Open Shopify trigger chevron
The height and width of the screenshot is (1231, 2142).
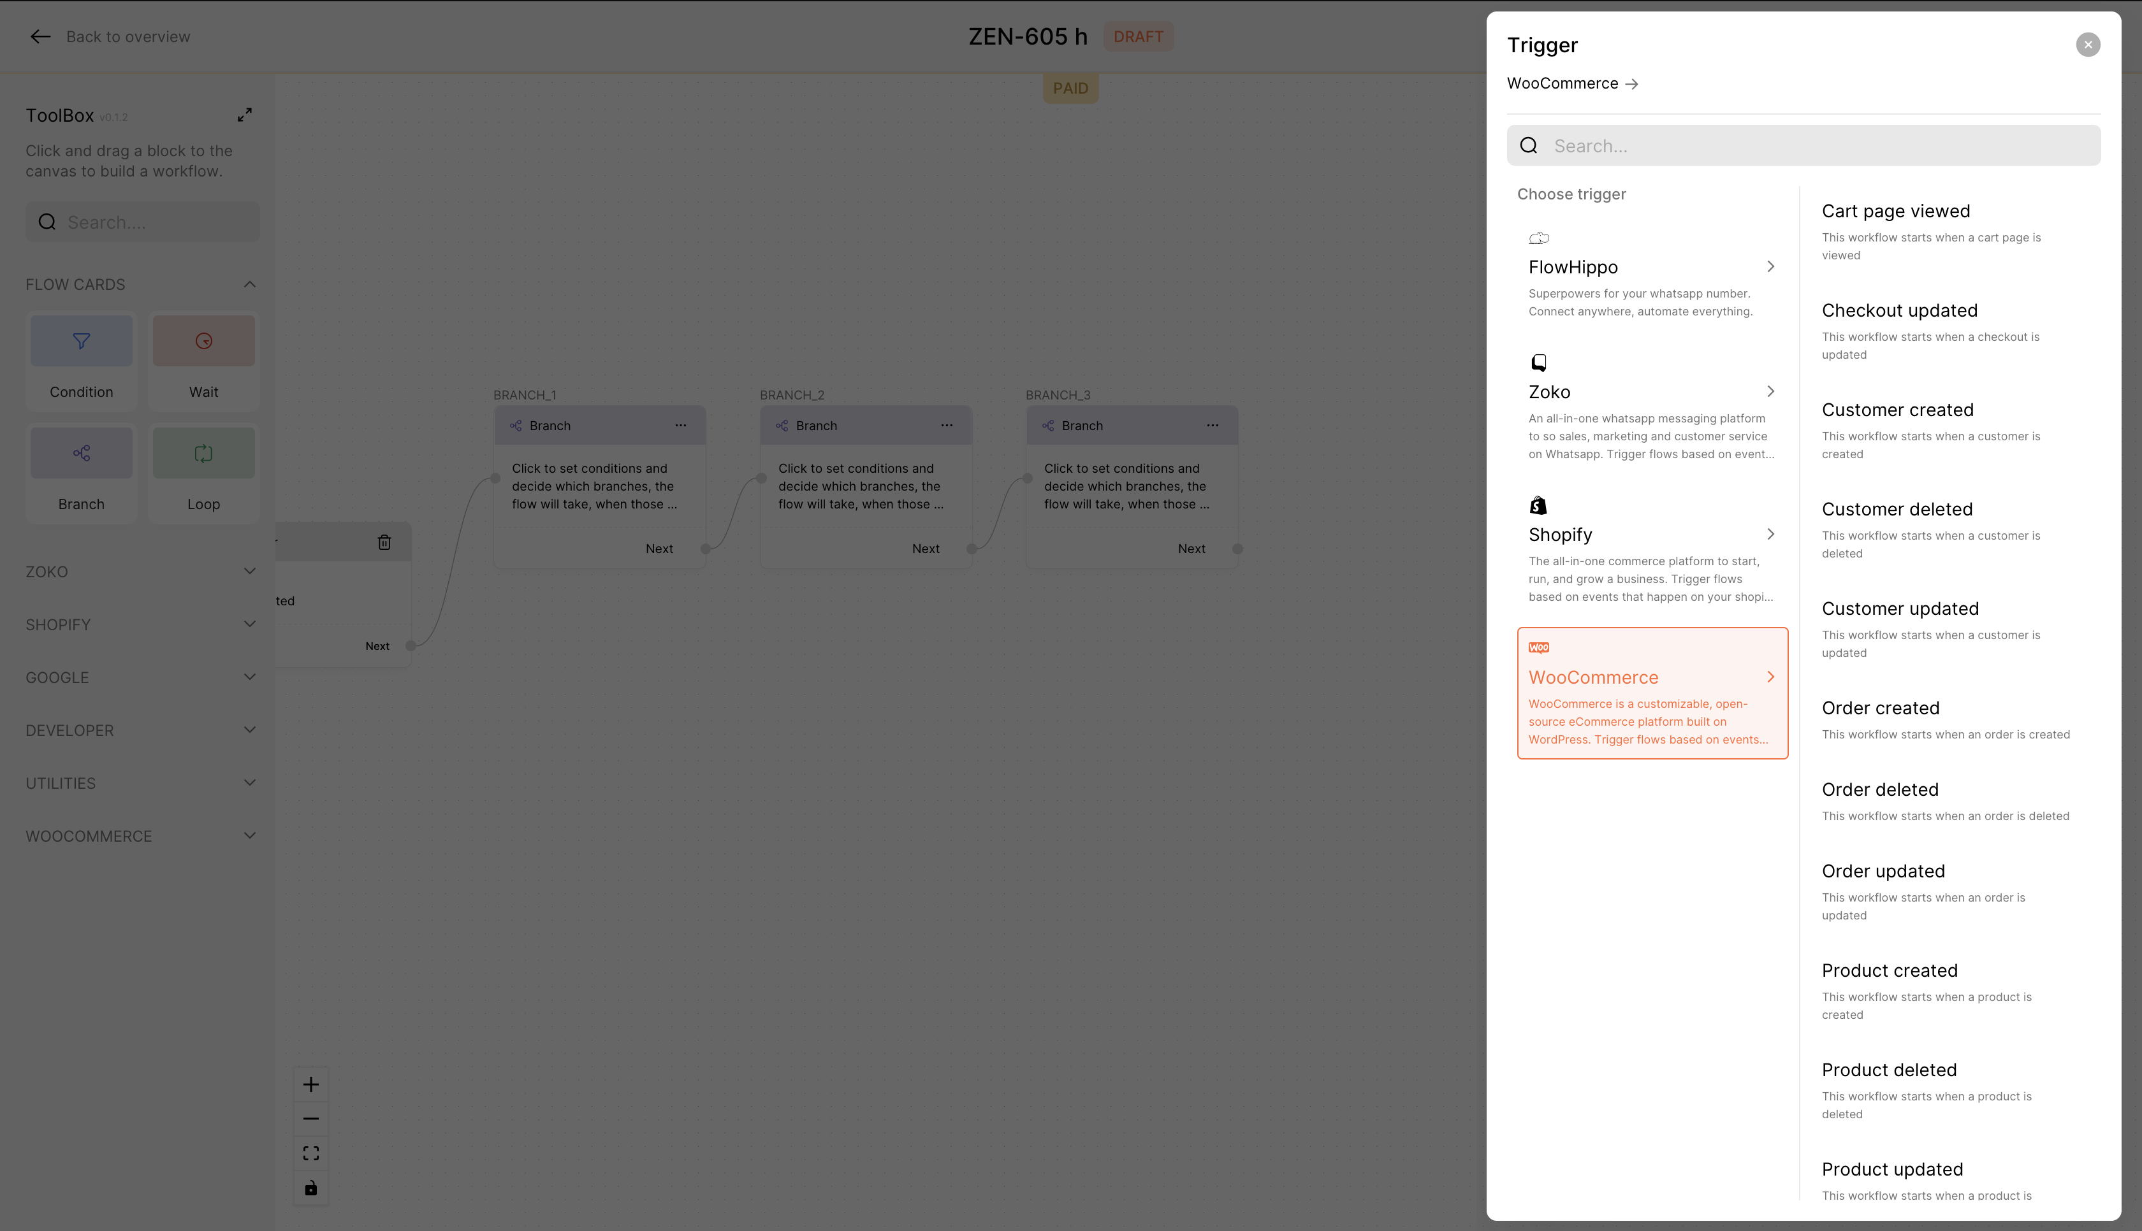click(1771, 535)
